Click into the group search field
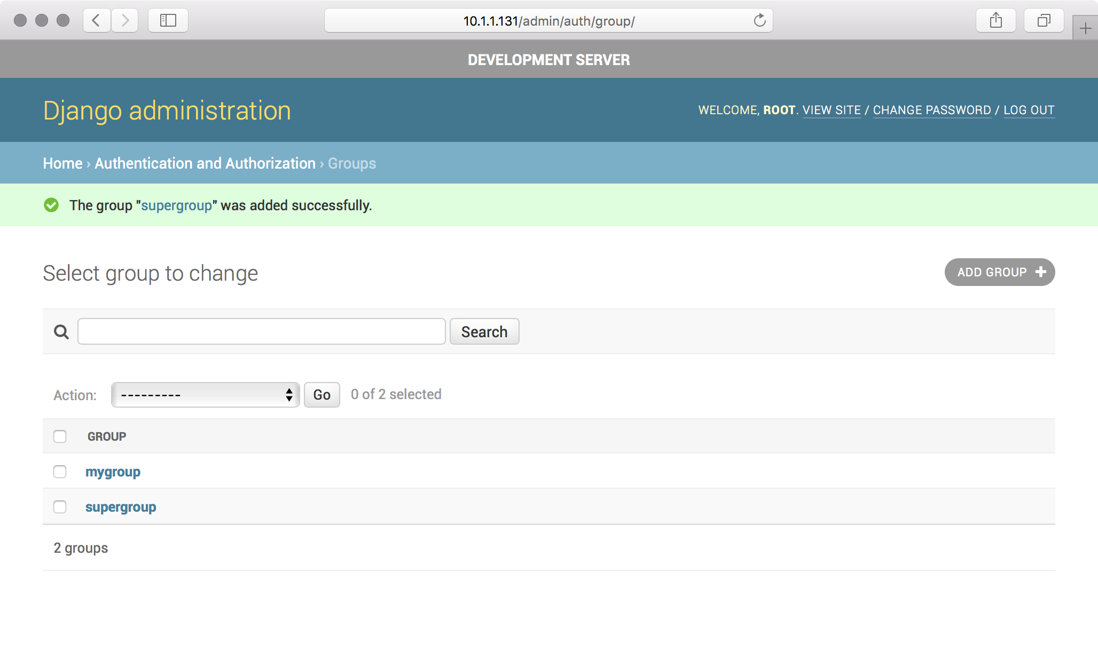The image size is (1098, 652). point(261,332)
